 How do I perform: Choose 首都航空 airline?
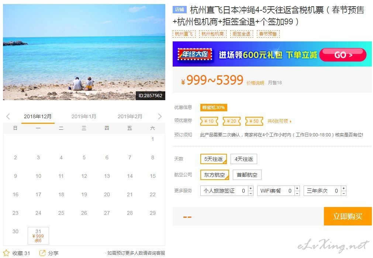coord(247,175)
